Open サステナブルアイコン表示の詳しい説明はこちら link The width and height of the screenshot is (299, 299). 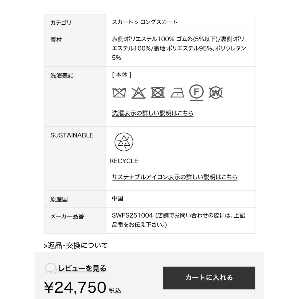[174, 177]
